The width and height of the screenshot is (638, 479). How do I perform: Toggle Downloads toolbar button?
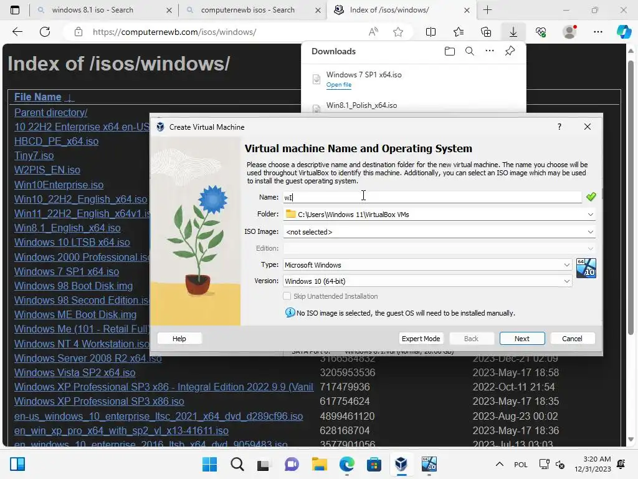point(513,32)
